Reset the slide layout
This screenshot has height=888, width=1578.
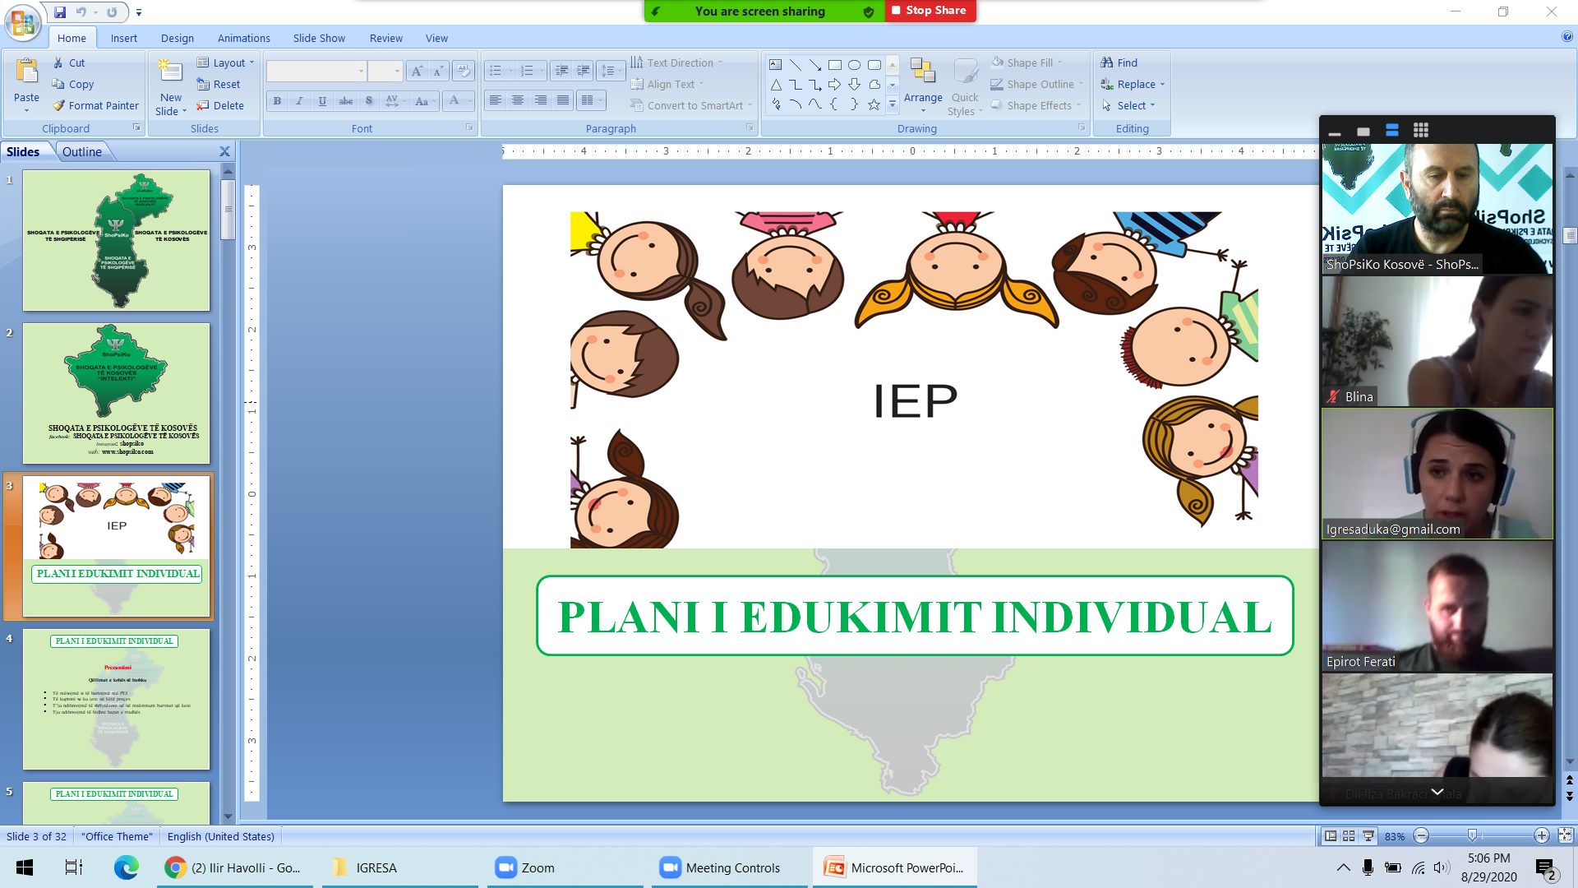tap(219, 84)
